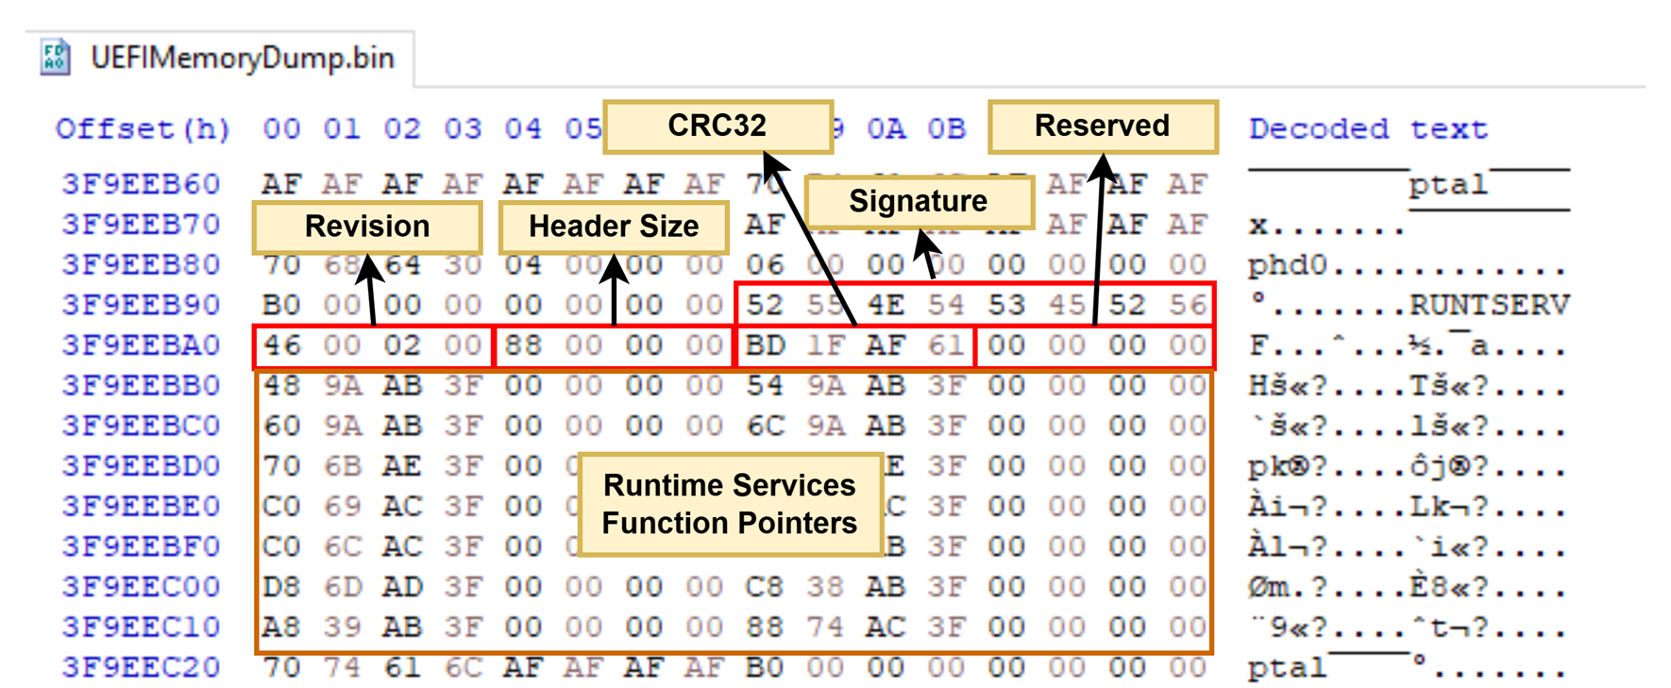
Task: Select offset row 3F9EEBF0
Action: click(141, 546)
